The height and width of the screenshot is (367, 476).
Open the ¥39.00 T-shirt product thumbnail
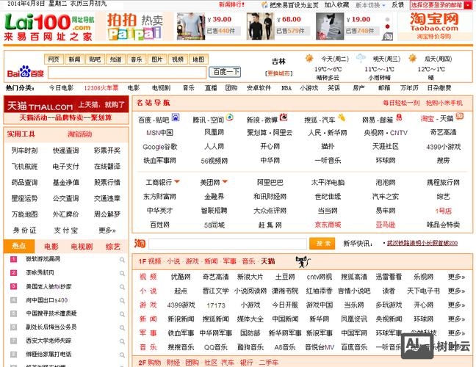tap(191, 26)
